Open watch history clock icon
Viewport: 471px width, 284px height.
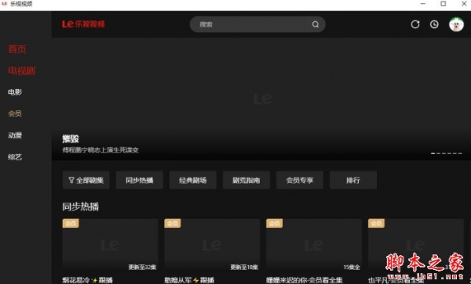[434, 24]
